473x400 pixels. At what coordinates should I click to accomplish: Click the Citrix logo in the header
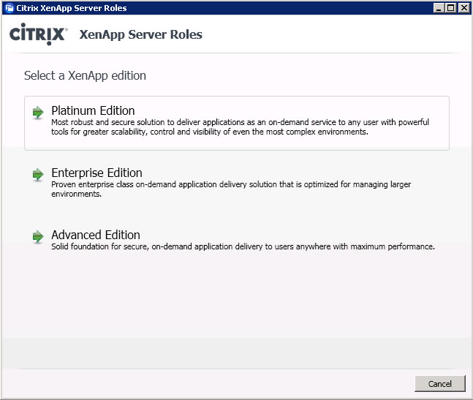(38, 34)
